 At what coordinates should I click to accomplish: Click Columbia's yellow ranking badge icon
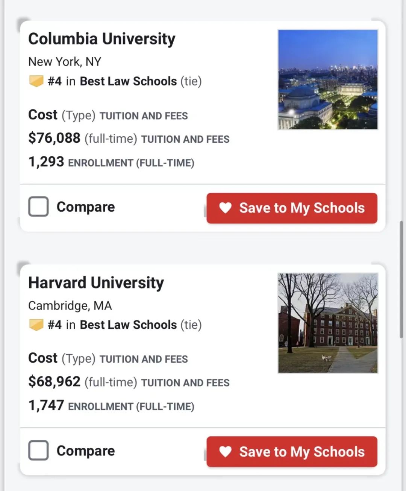[x=36, y=81]
